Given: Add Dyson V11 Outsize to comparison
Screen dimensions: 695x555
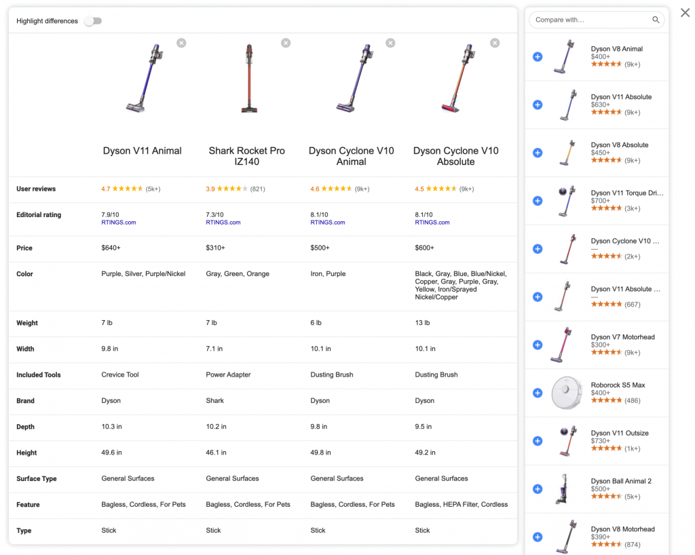Looking at the screenshot, I should 538,441.
